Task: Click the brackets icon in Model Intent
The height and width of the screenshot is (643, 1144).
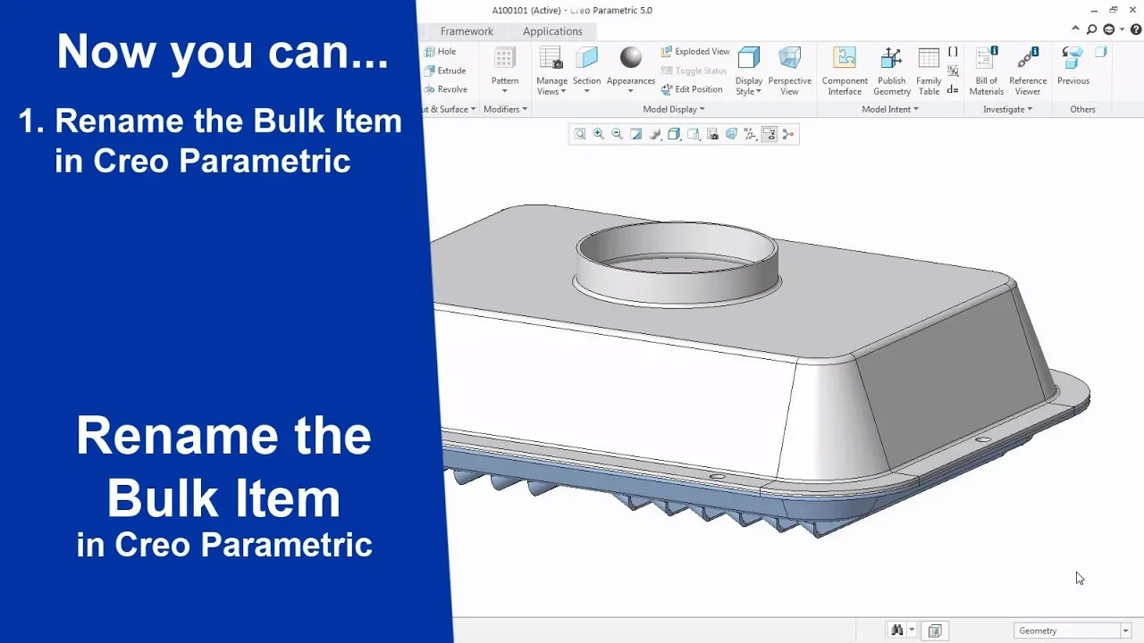Action: point(953,52)
